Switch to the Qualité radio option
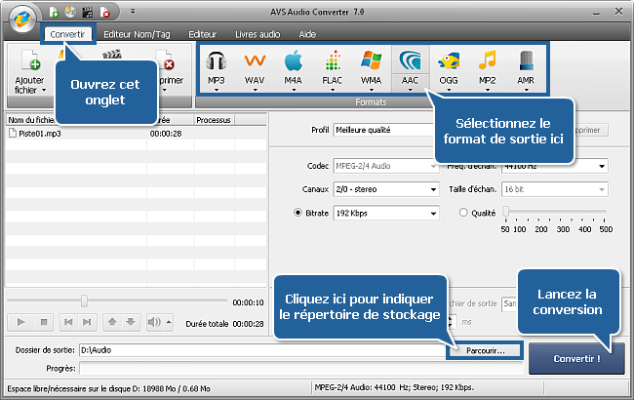634x400 pixels. click(463, 212)
